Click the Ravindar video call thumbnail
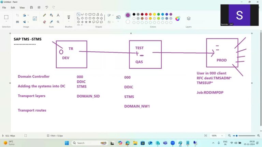 coord(239,15)
